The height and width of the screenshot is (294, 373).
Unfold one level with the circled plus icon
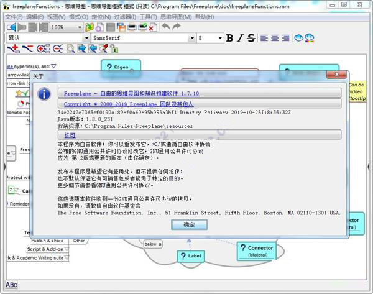click(43, 48)
